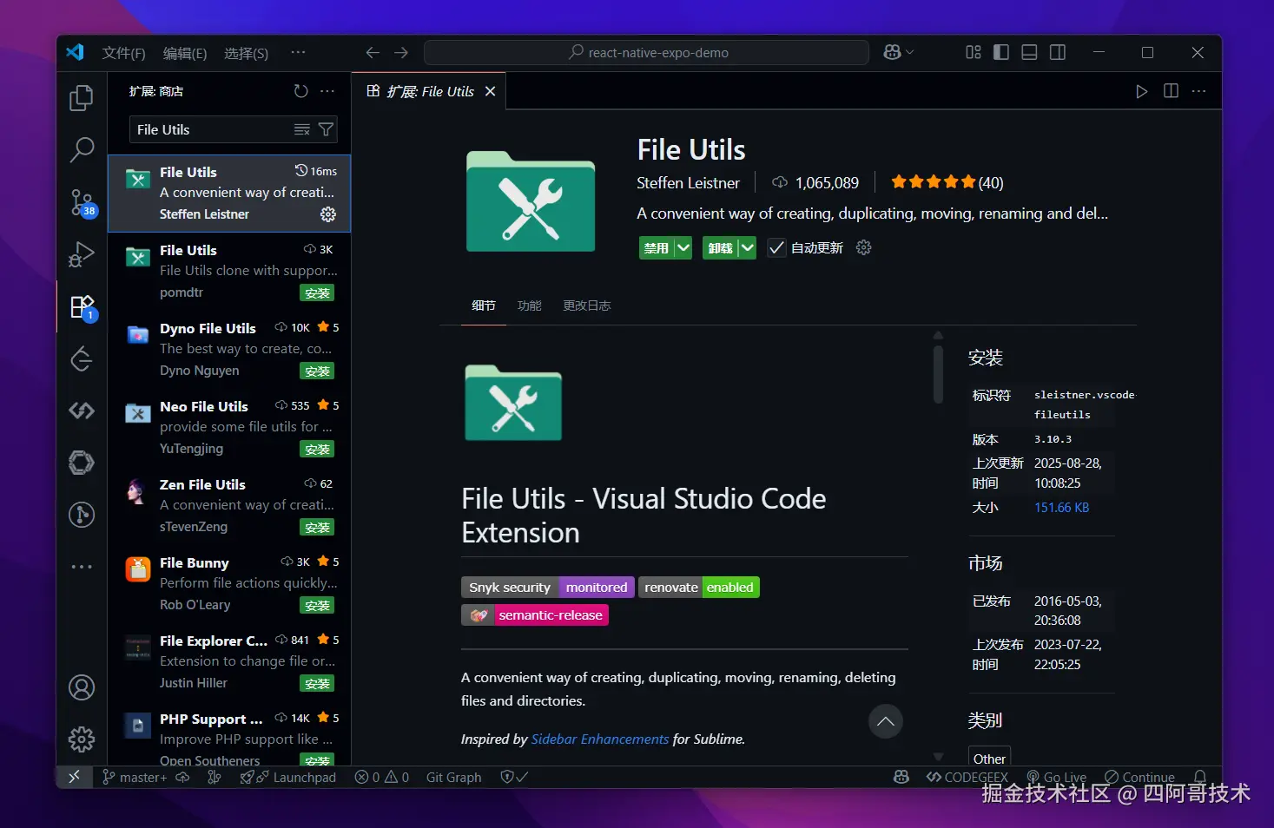Select File Explorer C... extension in list
The height and width of the screenshot is (828, 1274).
click(229, 661)
